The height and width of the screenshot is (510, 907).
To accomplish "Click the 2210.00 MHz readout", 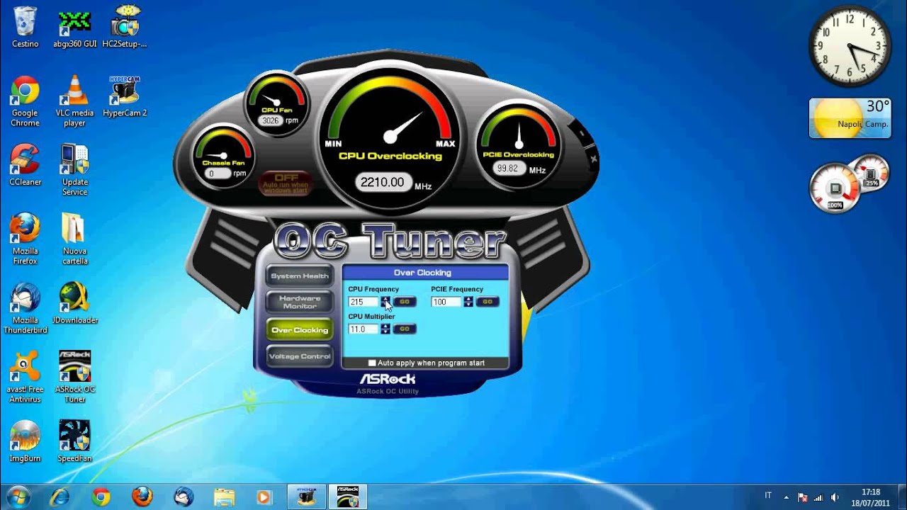I will pos(382,183).
